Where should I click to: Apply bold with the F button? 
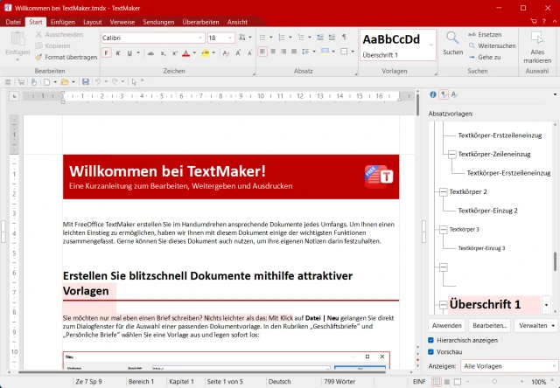pos(106,53)
